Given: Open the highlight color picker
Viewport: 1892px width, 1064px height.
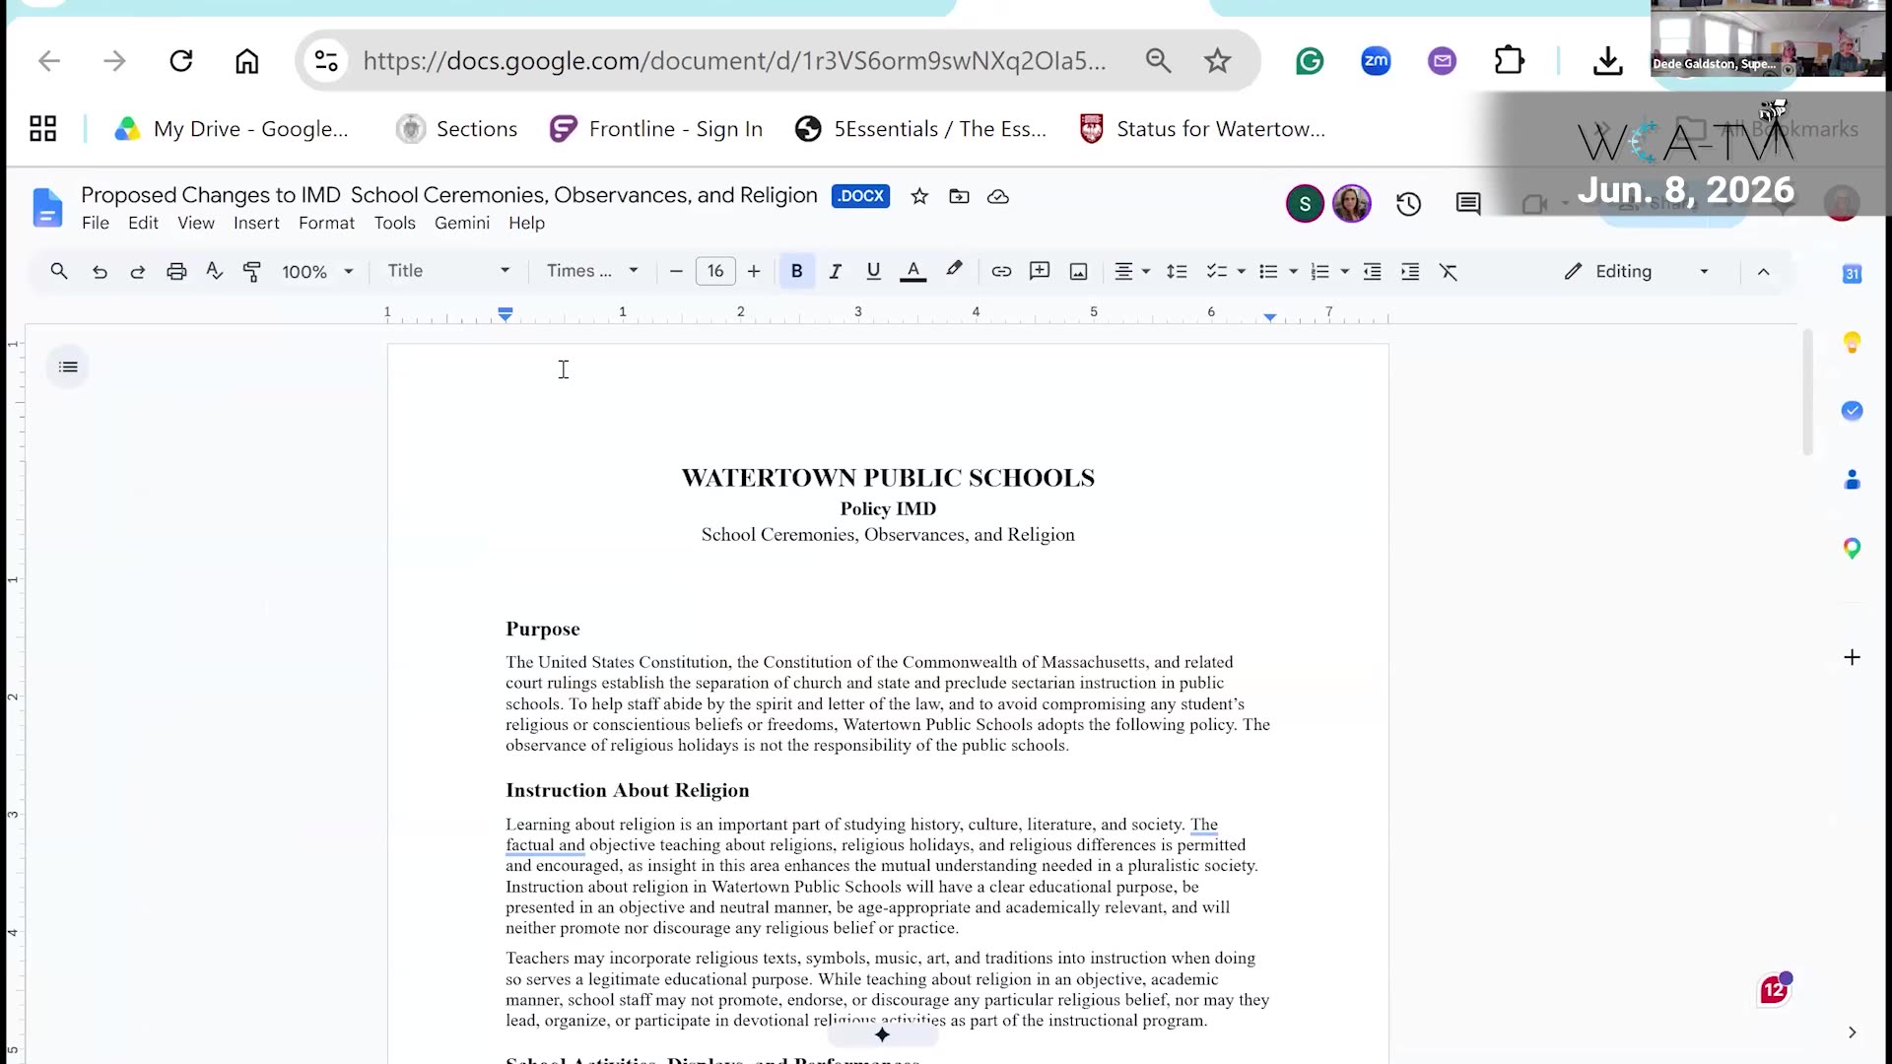Looking at the screenshot, I should click(x=954, y=270).
